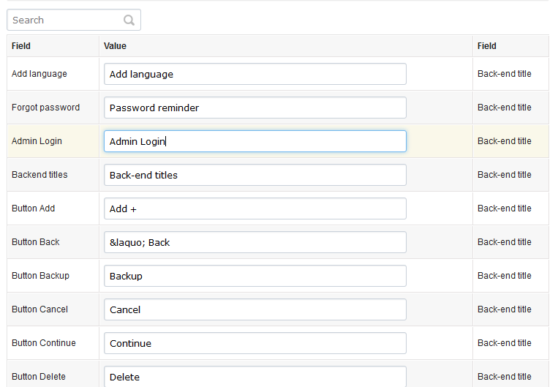This screenshot has height=387, width=558.
Task: Edit the '&laquo; Back' value field
Action: click(255, 242)
